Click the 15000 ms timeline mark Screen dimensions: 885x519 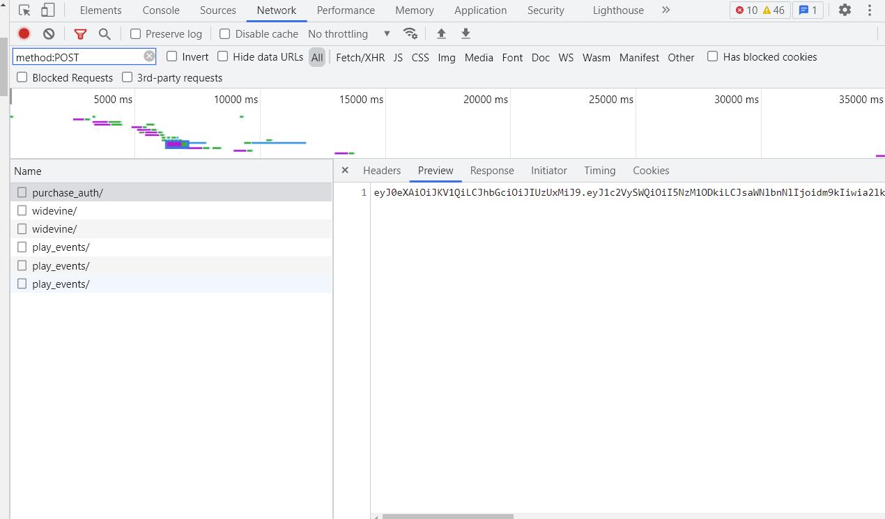[x=361, y=99]
